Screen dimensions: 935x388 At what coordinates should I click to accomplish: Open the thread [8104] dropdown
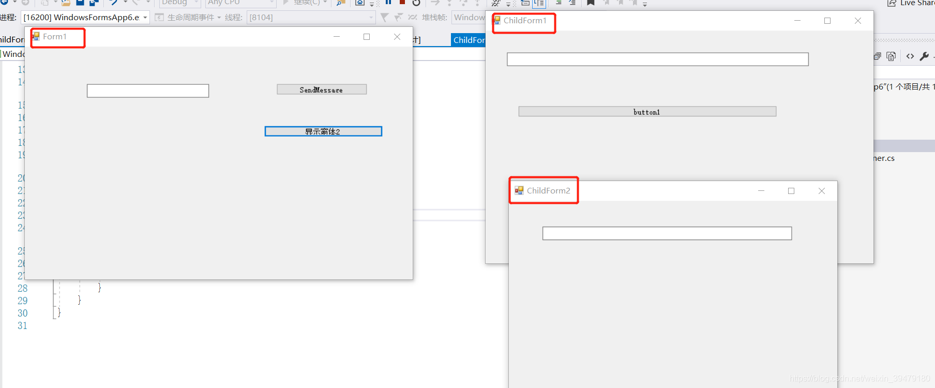(x=311, y=18)
